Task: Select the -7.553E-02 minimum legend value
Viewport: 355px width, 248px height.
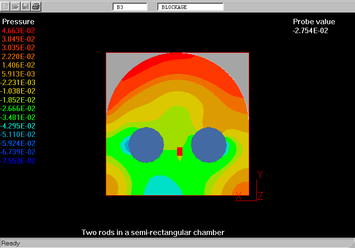Action: click(x=18, y=161)
